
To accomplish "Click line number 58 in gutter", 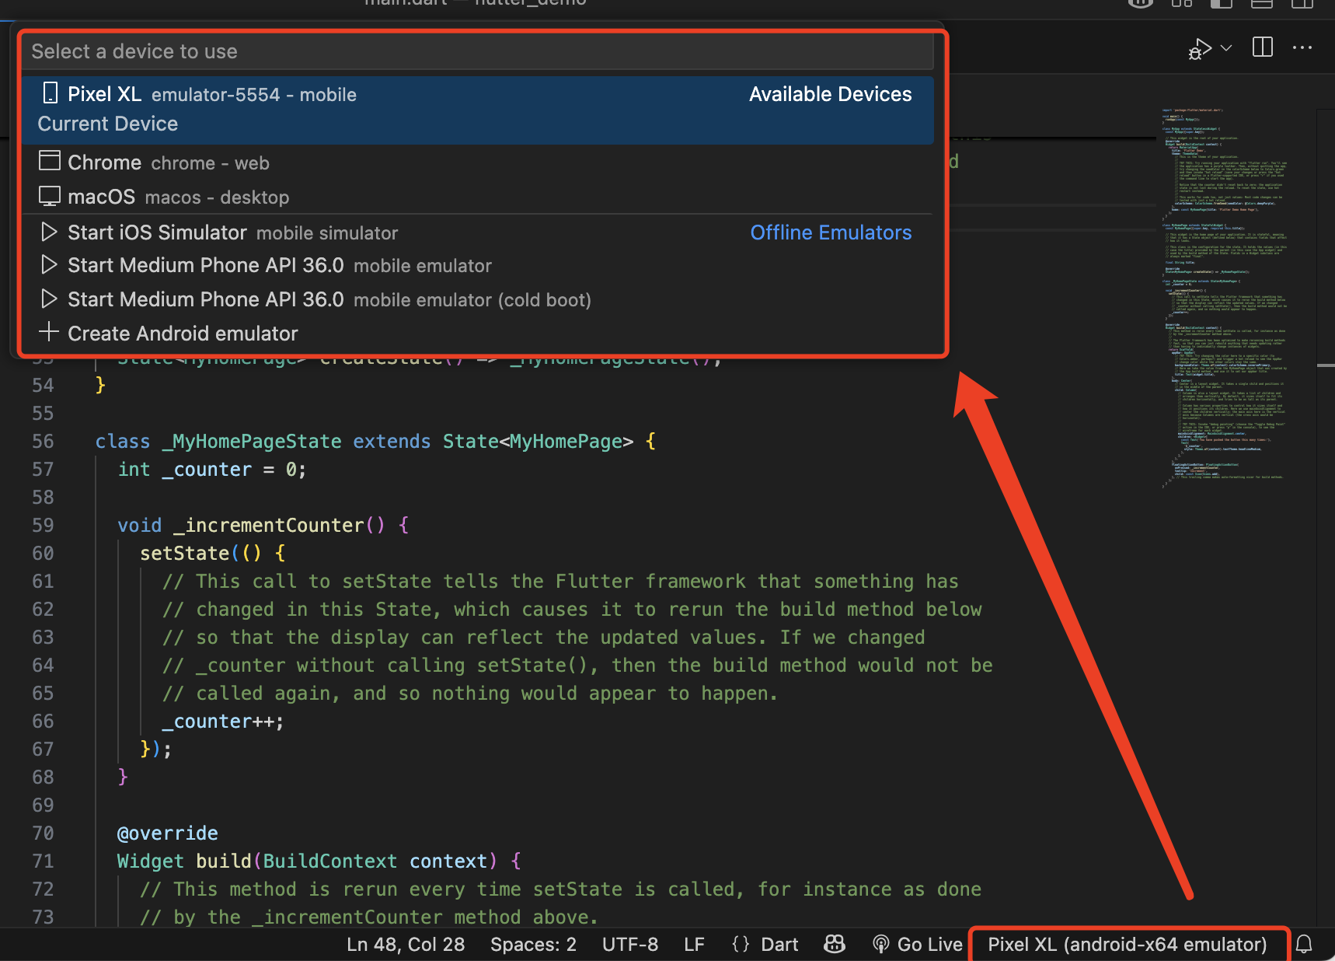I will click(43, 498).
